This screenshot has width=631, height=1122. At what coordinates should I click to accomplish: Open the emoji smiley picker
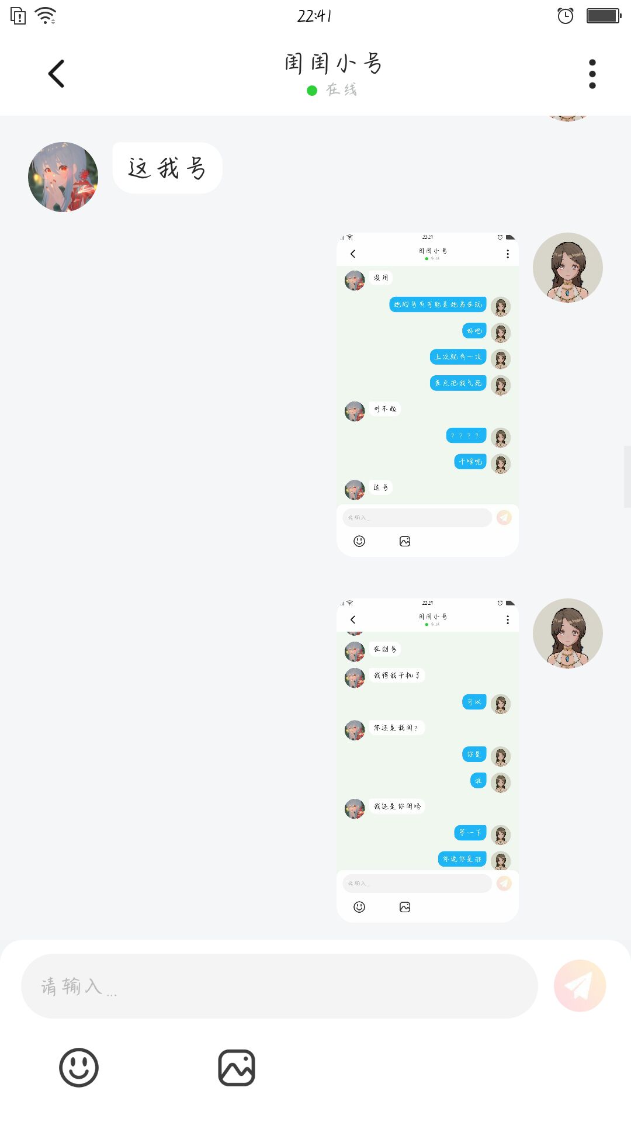79,1068
